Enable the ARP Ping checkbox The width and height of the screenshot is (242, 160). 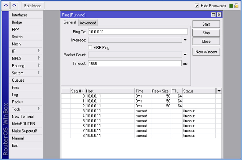(90, 47)
